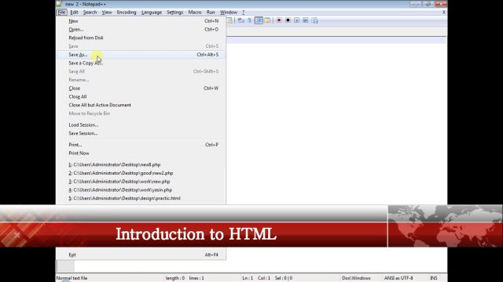
Task: Click the INS status bar indicator
Action: pyautogui.click(x=433, y=278)
